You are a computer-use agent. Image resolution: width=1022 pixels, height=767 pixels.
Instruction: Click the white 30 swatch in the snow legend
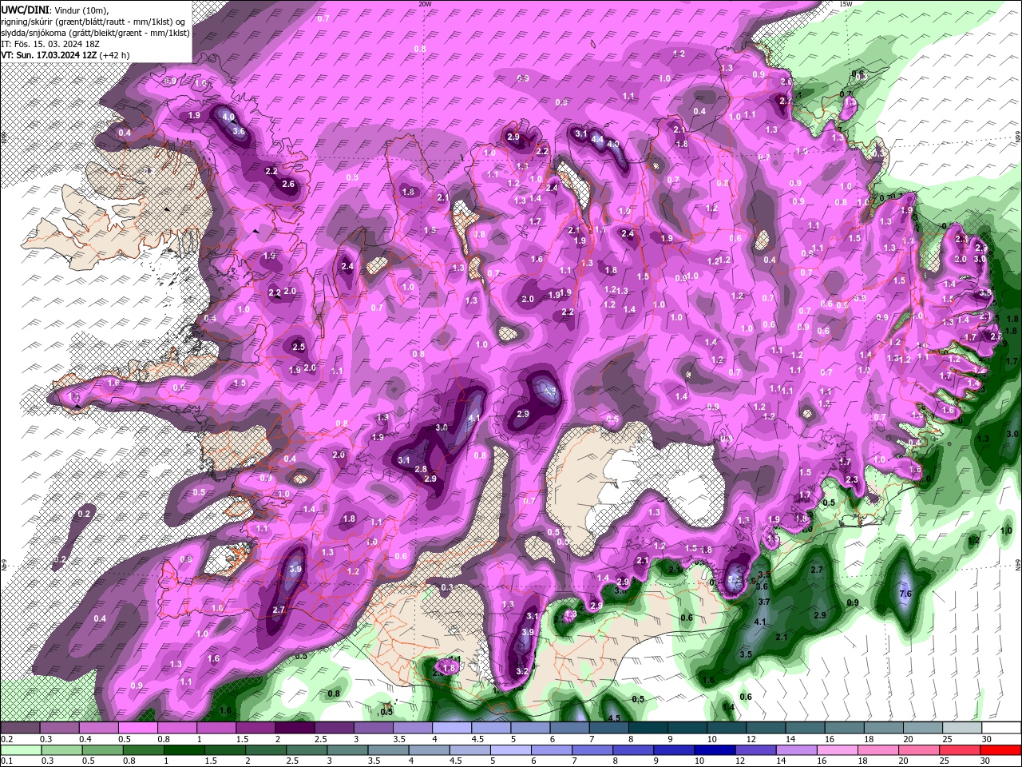(1001, 728)
